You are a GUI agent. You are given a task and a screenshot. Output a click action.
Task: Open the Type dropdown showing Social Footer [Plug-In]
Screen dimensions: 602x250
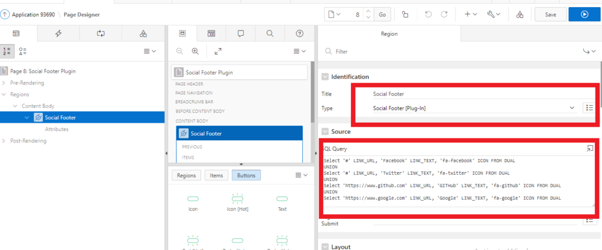(x=474, y=108)
